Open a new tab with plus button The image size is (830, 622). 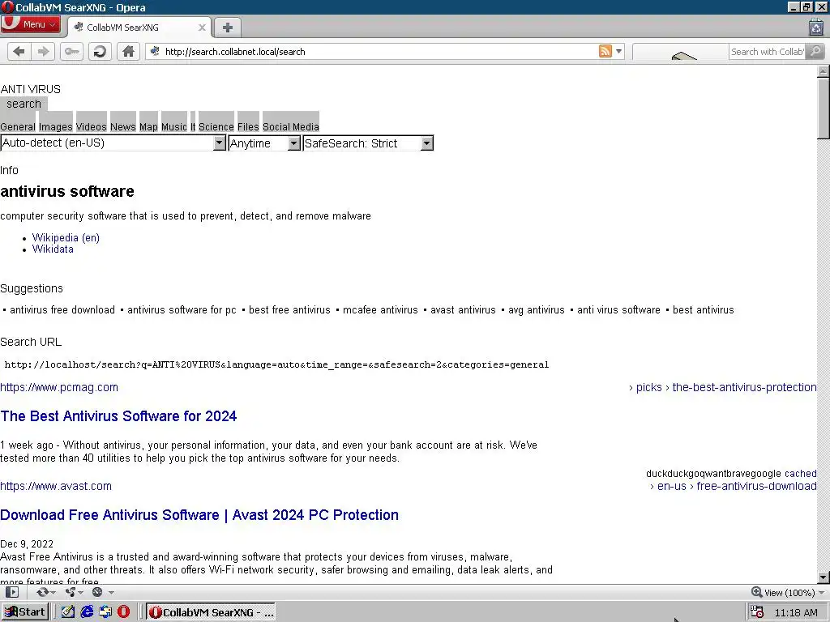pyautogui.click(x=228, y=28)
